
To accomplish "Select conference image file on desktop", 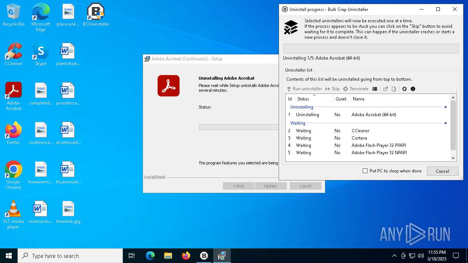I will pyautogui.click(x=41, y=133).
